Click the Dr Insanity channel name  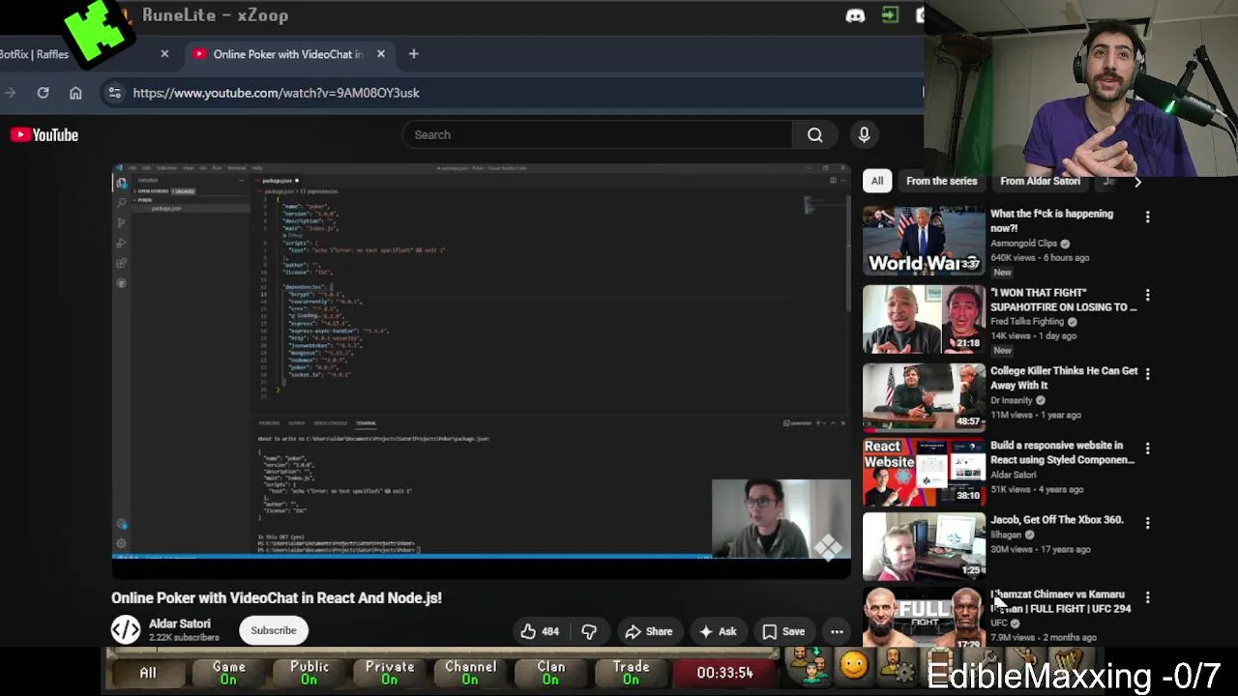click(x=1012, y=400)
